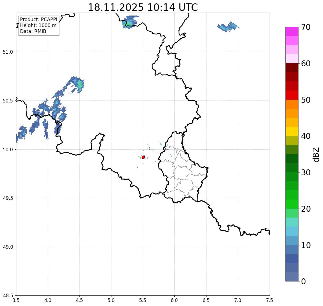This screenshot has width=323, height=306.
Task: Click the orange colorbar segment below 50
Action: click(x=292, y=104)
